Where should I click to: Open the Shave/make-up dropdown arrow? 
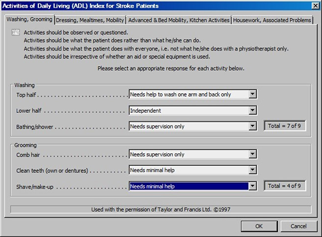tap(253, 186)
